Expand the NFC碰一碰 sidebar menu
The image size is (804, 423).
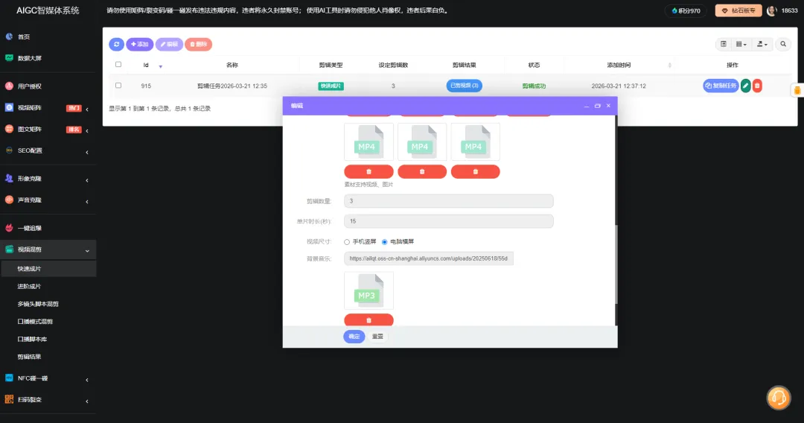[48, 378]
